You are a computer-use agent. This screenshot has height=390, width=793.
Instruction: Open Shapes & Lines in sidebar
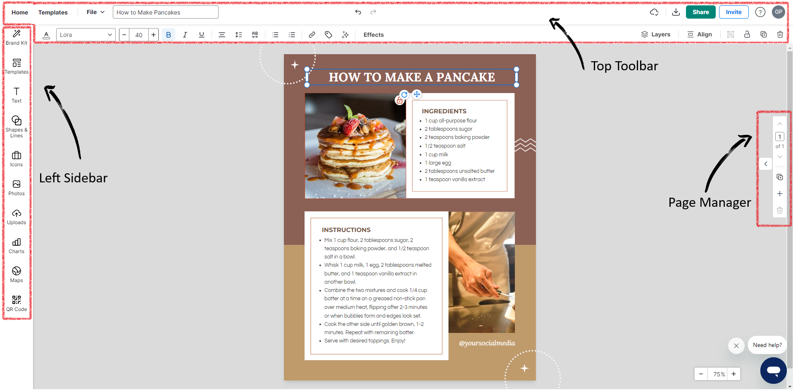(17, 126)
